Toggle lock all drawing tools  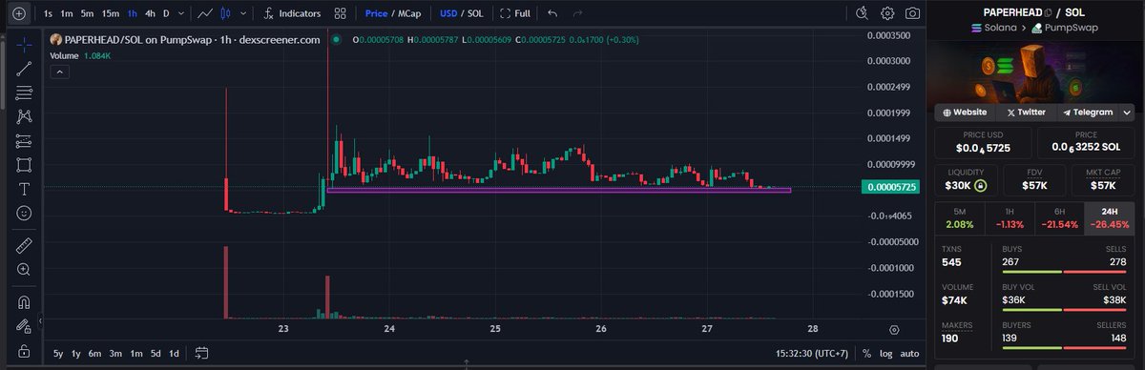click(24, 351)
